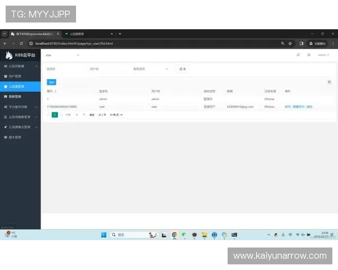Select 用户管理 in the left sidebar
This screenshot has width=338, height=270.
point(17,76)
